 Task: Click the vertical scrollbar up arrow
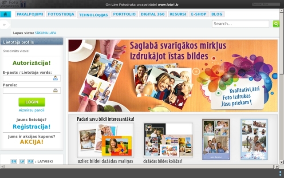coord(281,11)
